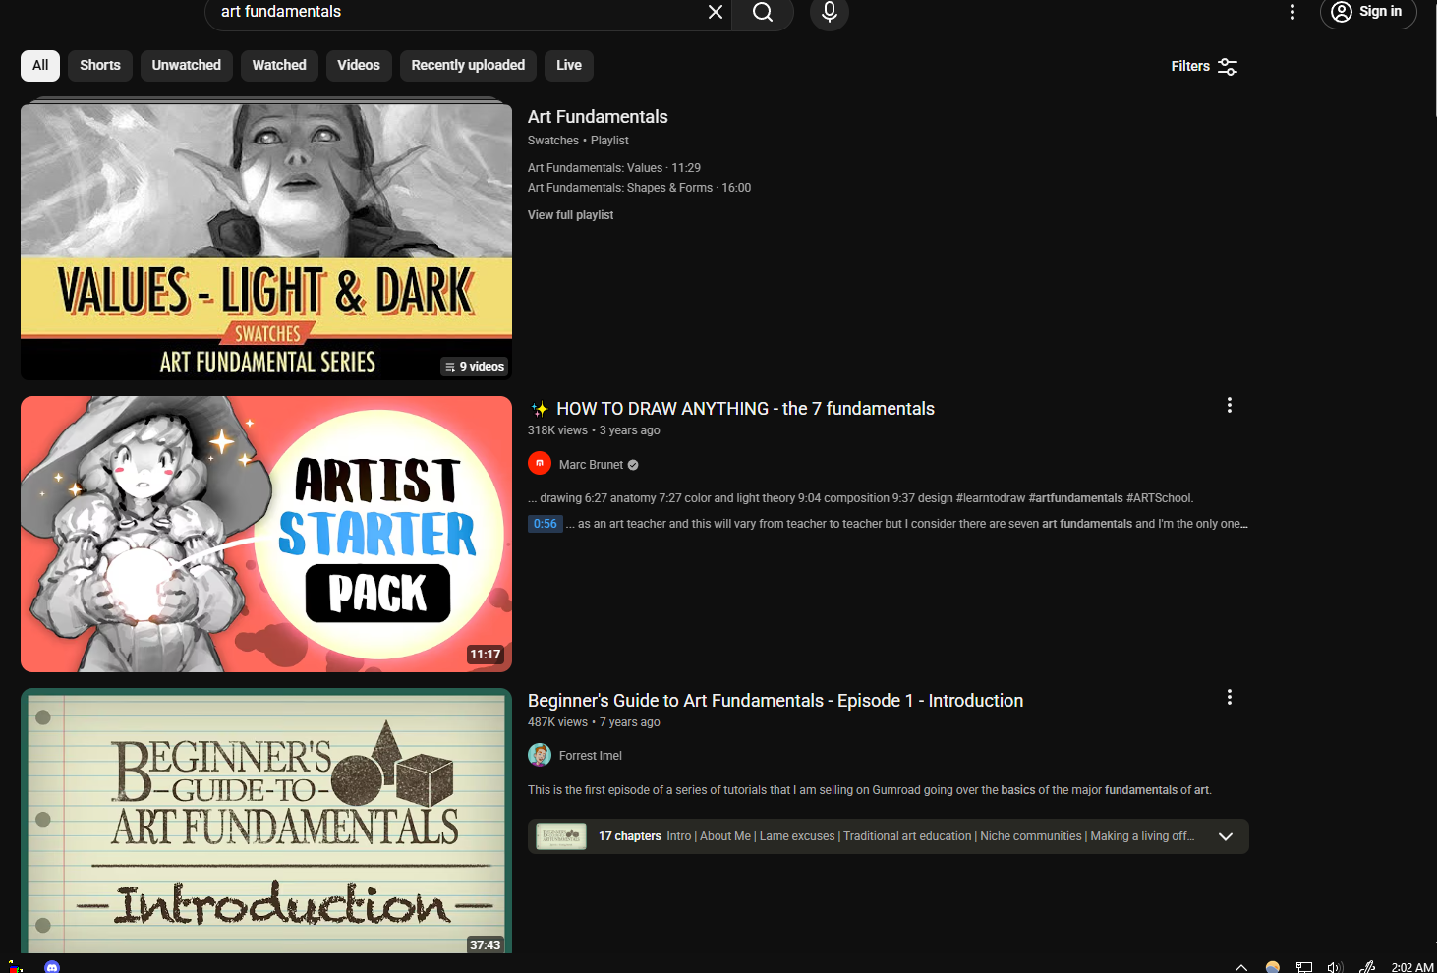1437x973 pixels.
Task: Clear the search box text
Action: pos(716,12)
